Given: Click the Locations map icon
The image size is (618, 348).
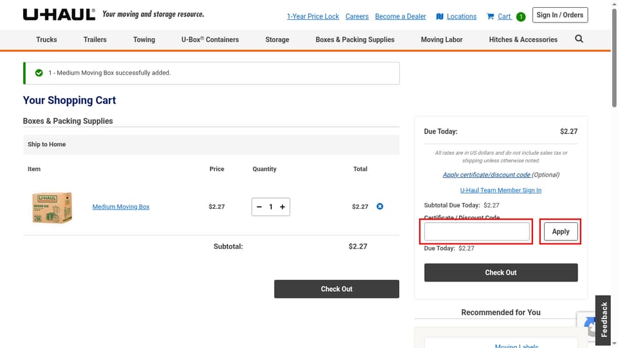Looking at the screenshot, I should pos(440,17).
